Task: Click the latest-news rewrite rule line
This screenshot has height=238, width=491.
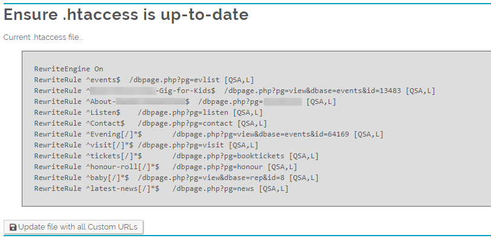Action: pyautogui.click(x=161, y=188)
